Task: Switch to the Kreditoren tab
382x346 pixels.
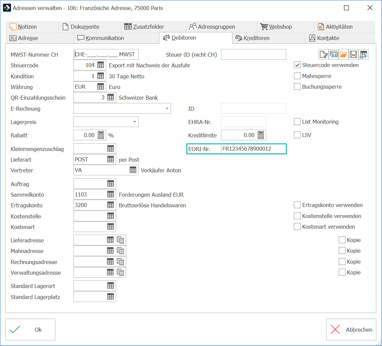Action: pos(268,38)
